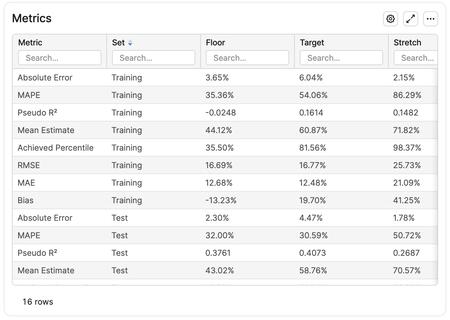This screenshot has width=450, height=320.
Task: Click Floor value 12.68%
Action: 219,183
